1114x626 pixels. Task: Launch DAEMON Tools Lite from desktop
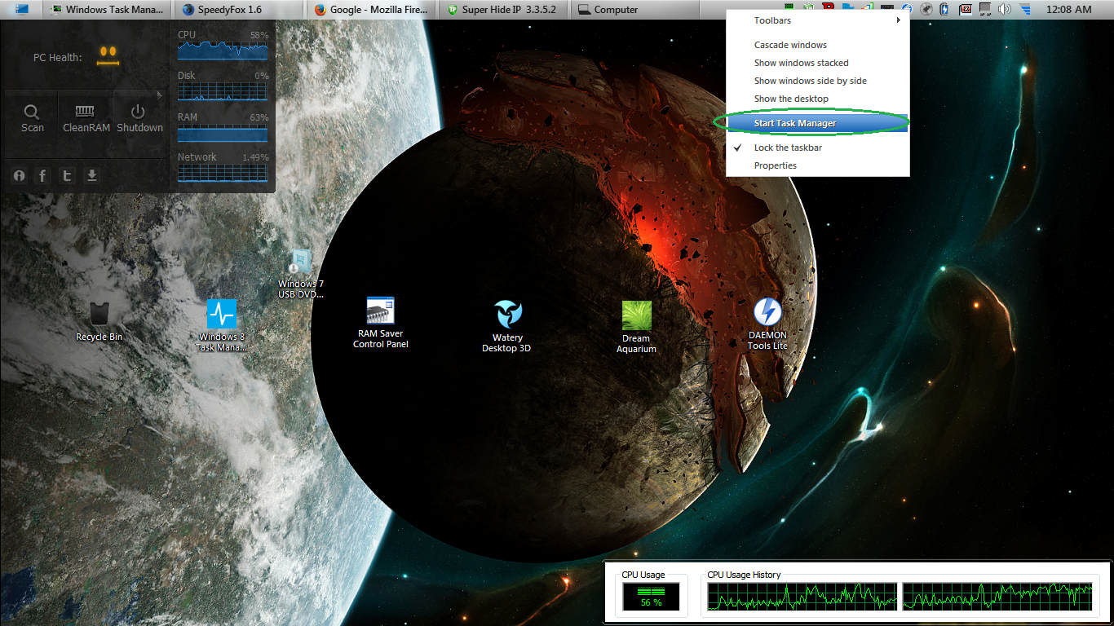pyautogui.click(x=767, y=324)
